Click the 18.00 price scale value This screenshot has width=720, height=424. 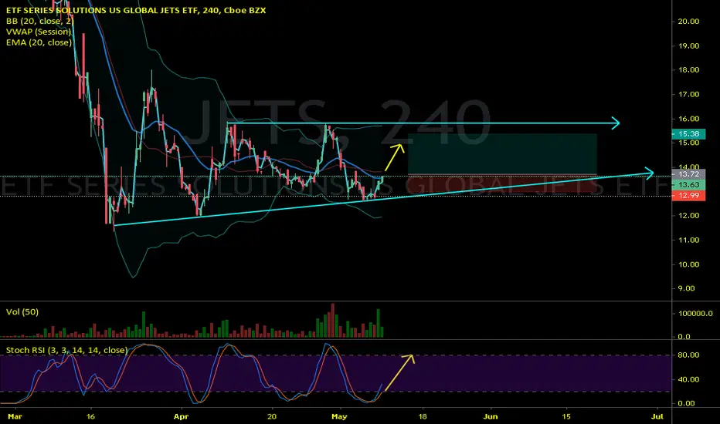[x=689, y=69]
